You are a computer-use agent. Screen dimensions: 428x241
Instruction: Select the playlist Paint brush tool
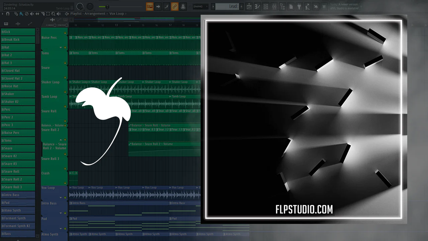[x=21, y=14]
